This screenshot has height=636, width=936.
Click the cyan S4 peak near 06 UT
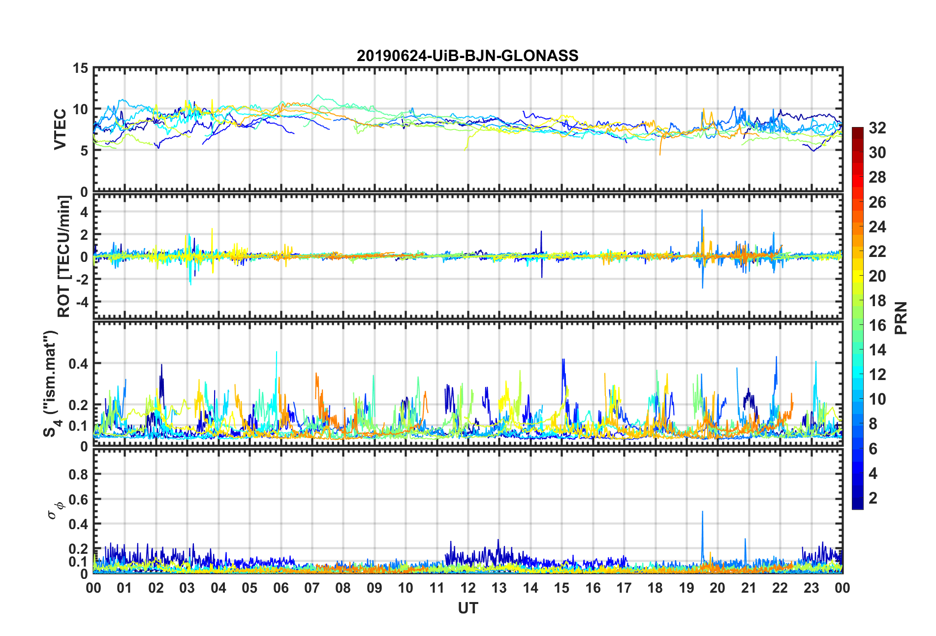[x=276, y=352]
